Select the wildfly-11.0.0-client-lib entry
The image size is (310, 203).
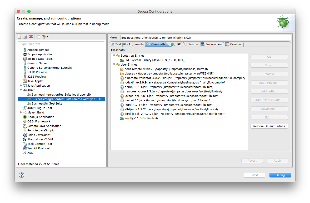(x=139, y=118)
